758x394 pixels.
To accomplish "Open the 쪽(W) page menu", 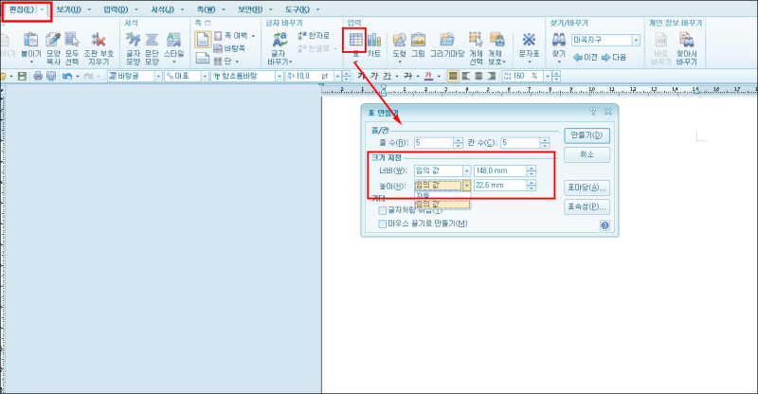I will [x=207, y=9].
